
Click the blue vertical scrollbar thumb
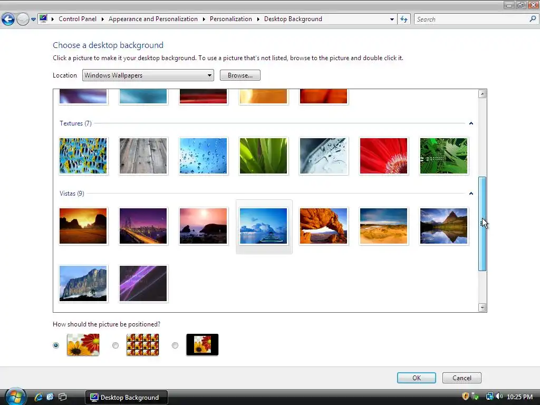coord(483,224)
